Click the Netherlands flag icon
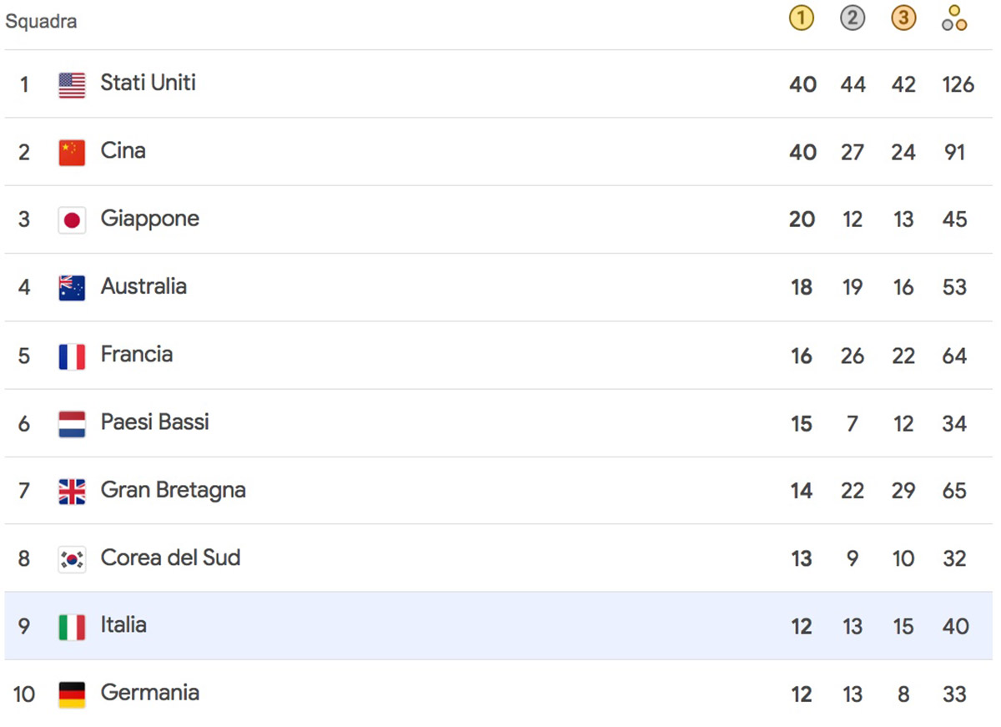1001x727 pixels. [71, 422]
